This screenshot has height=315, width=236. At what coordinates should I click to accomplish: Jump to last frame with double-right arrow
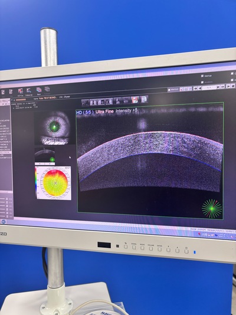tap(223, 87)
